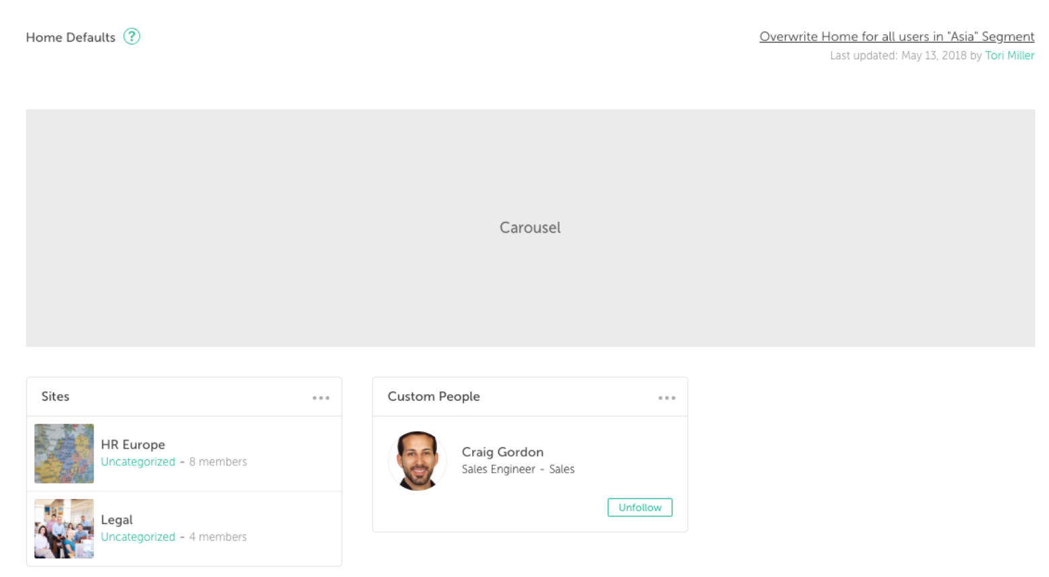1049x577 pixels.
Task: Open the HR Europe site title
Action: [x=133, y=445]
